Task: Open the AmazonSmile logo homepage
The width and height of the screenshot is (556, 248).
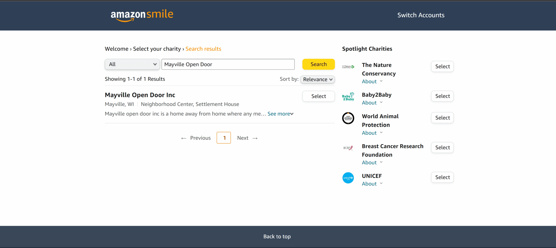Action: pyautogui.click(x=142, y=15)
